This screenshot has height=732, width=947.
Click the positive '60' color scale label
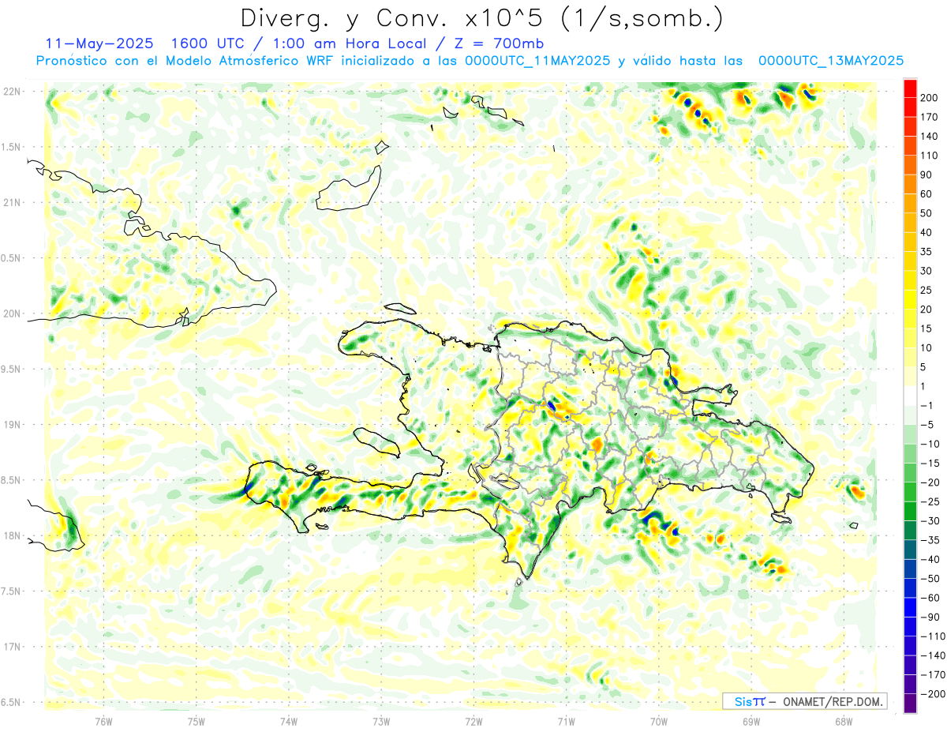tap(927, 193)
